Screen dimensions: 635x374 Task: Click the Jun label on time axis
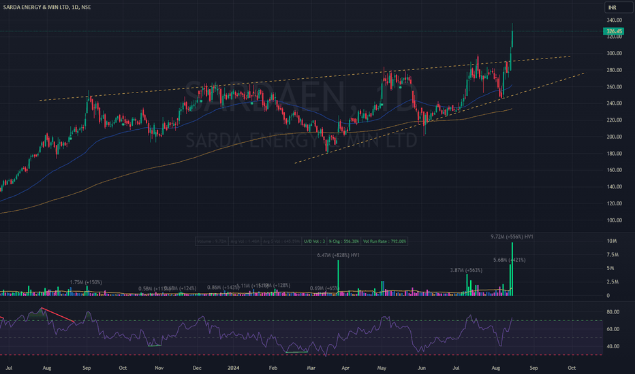[422, 368]
